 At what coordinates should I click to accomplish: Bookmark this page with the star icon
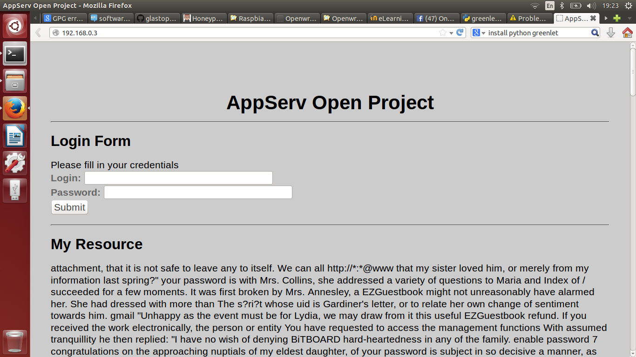coord(443,33)
